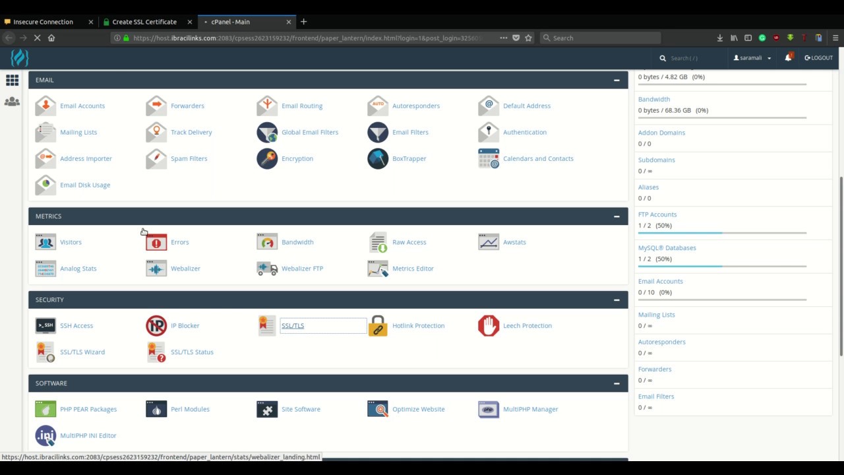The width and height of the screenshot is (844, 475).
Task: Open MySQL® Databases in statistics sidebar
Action: (667, 248)
